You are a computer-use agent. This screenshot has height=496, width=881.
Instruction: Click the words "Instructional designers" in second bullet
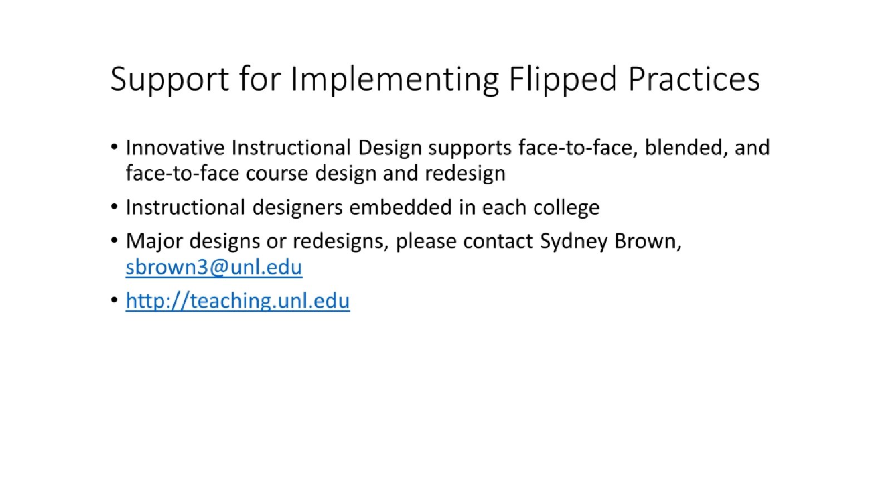234,208
